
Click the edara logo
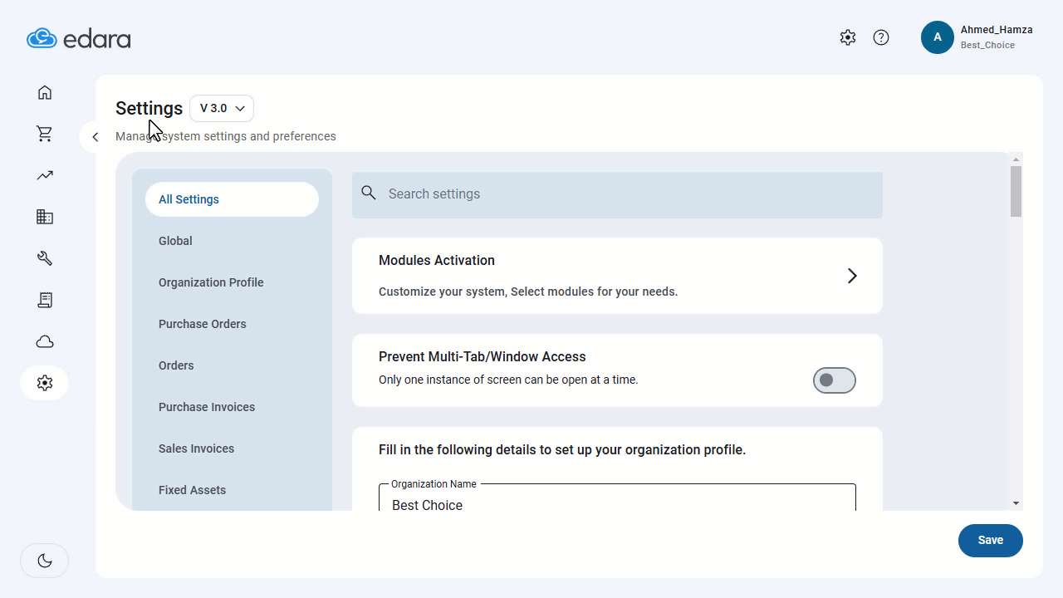79,38
